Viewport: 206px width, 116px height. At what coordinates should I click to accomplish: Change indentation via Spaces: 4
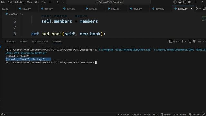coord(136,115)
